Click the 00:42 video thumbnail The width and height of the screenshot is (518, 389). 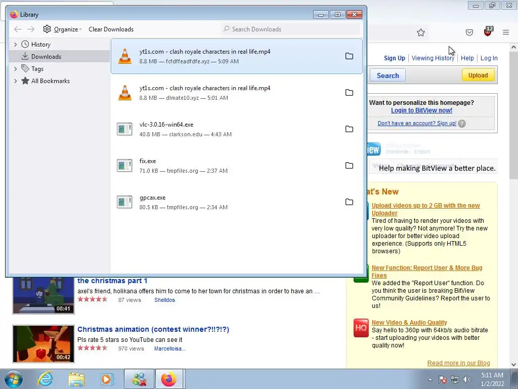pyautogui.click(x=44, y=344)
